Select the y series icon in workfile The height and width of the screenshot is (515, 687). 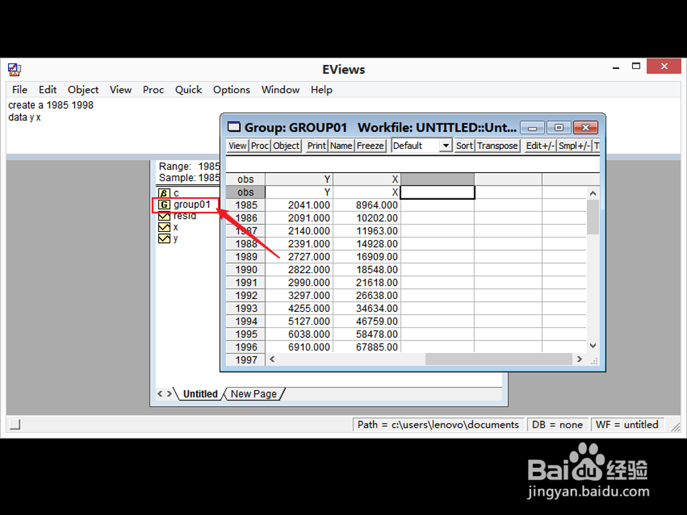(164, 239)
